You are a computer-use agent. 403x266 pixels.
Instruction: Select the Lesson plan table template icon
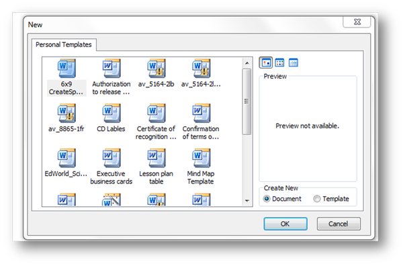pos(156,158)
